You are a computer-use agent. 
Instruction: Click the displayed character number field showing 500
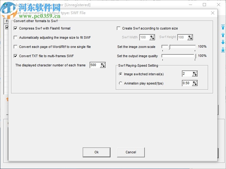[x=95, y=65]
